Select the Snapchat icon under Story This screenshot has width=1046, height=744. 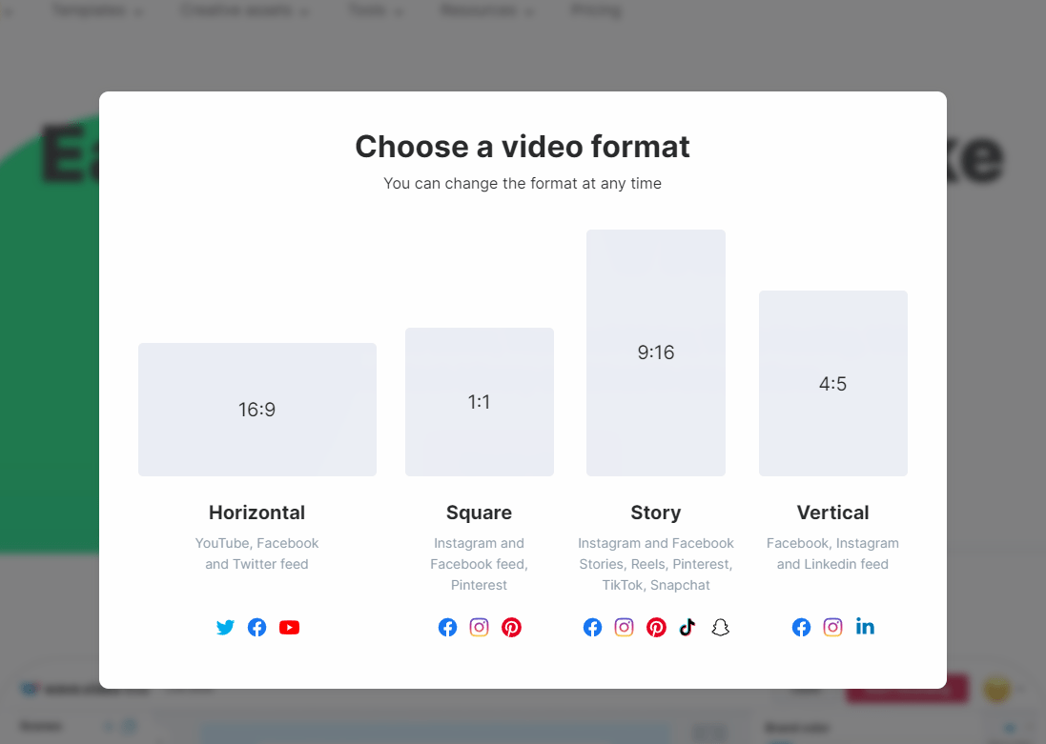click(720, 627)
